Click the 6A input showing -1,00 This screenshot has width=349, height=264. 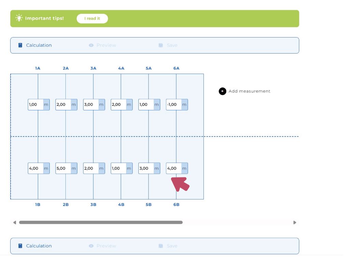[x=174, y=105]
